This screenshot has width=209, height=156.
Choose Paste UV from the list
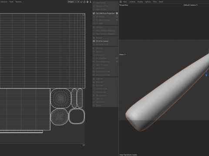point(105,82)
